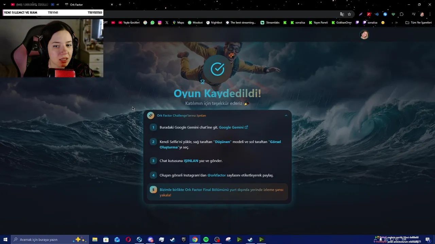Viewport: 435px width, 244px height.
Task: Click the @orkfactor Instagram mention
Action: 216,175
